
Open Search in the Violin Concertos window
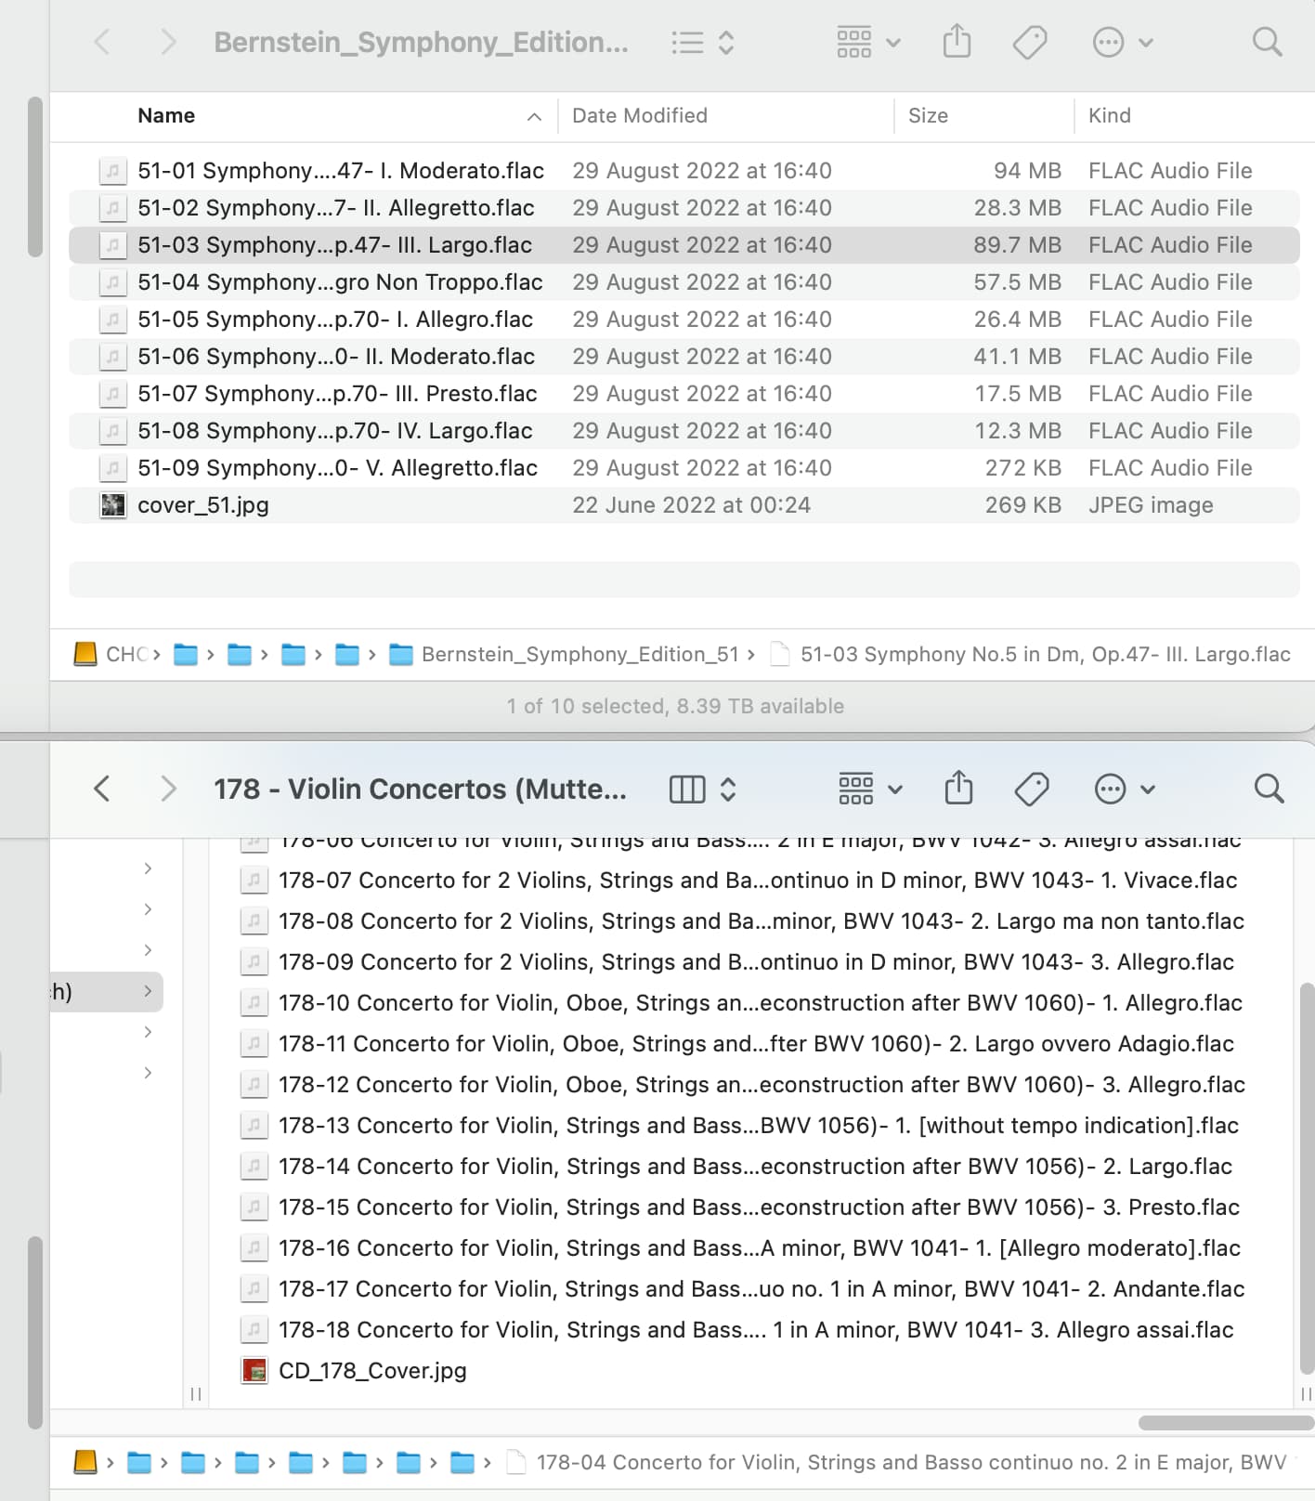[x=1269, y=789]
